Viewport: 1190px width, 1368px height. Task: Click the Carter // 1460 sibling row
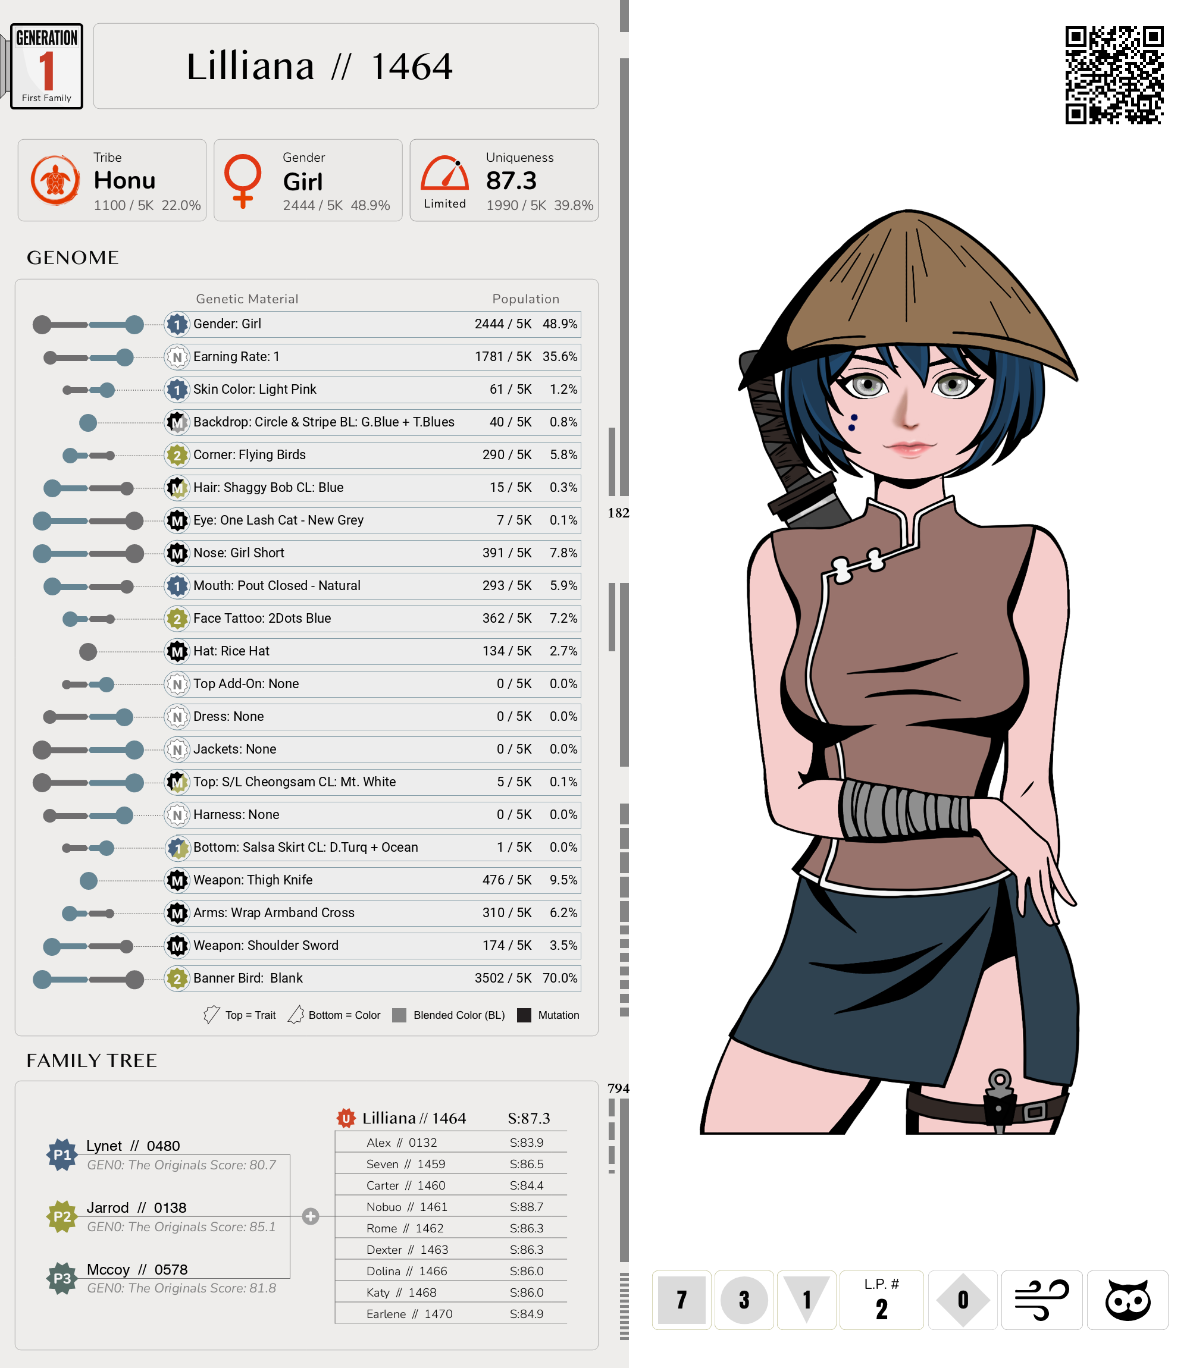coord(451,1185)
